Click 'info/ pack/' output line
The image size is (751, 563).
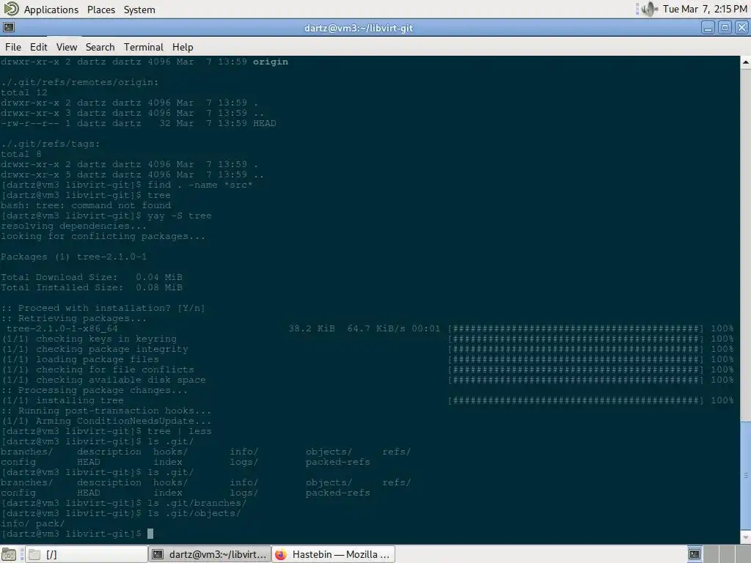tap(32, 523)
